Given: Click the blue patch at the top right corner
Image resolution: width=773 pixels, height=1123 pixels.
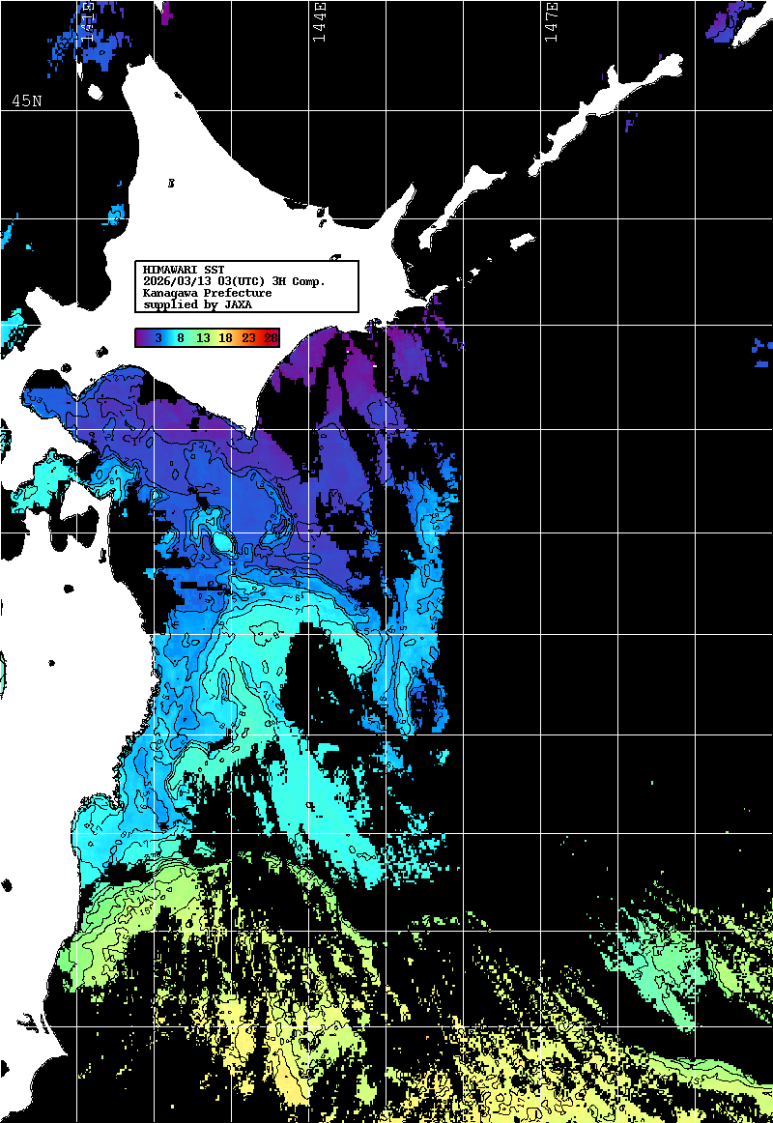Looking at the screenshot, I should coord(736,21).
